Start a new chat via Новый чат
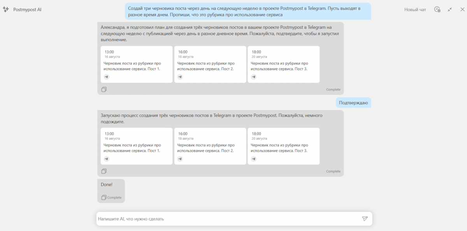467x231 pixels. tap(415, 9)
